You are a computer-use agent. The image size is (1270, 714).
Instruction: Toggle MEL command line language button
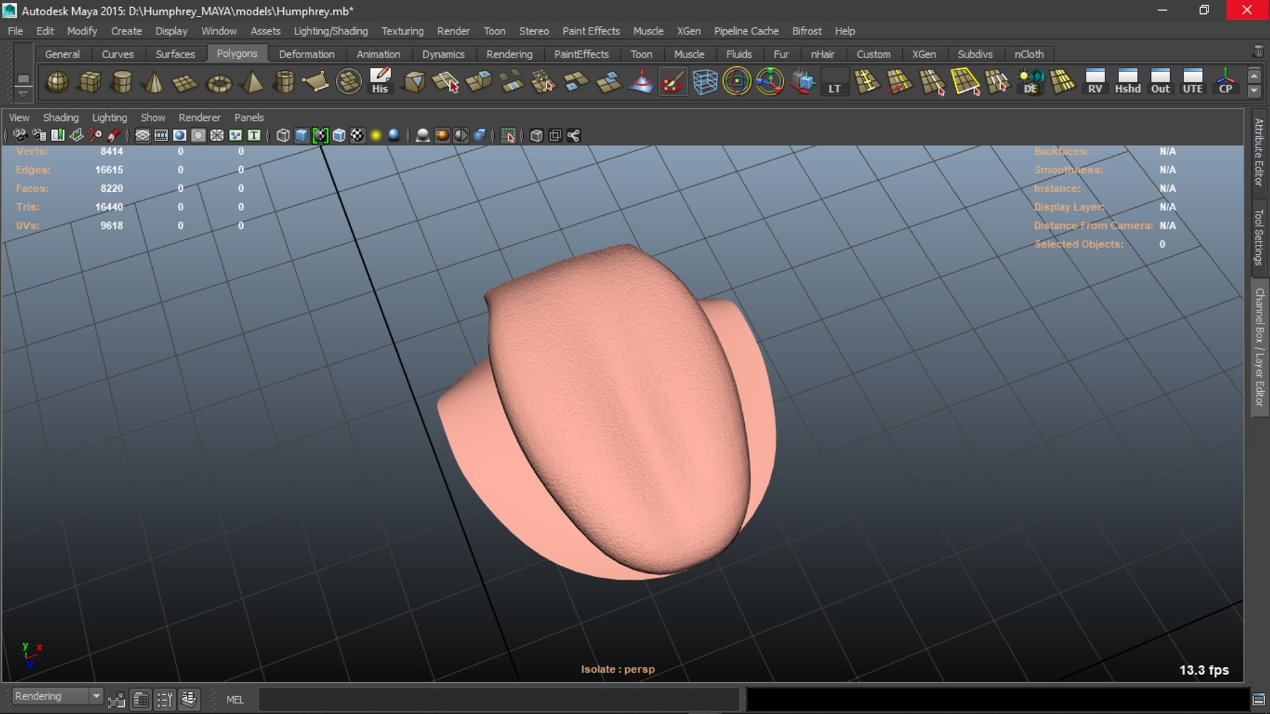pos(235,699)
